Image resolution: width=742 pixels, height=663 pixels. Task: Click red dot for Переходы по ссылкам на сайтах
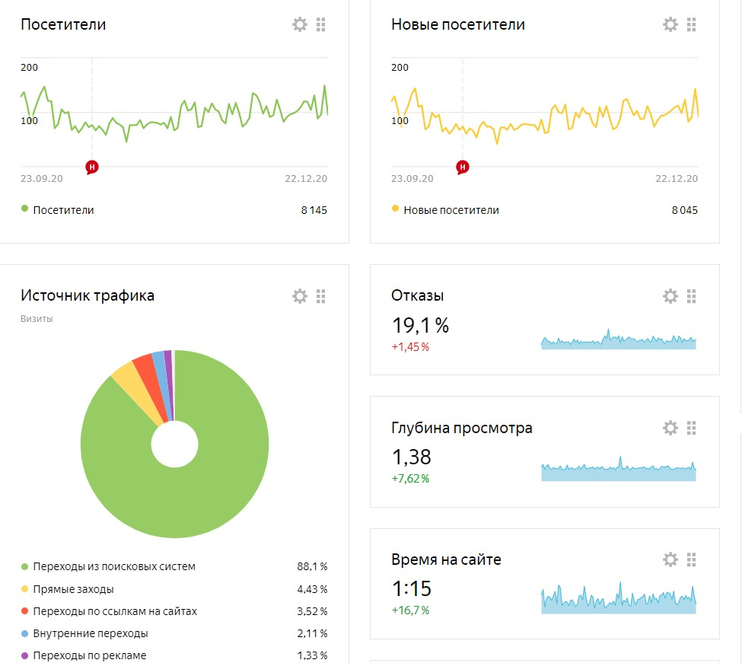[x=24, y=611]
